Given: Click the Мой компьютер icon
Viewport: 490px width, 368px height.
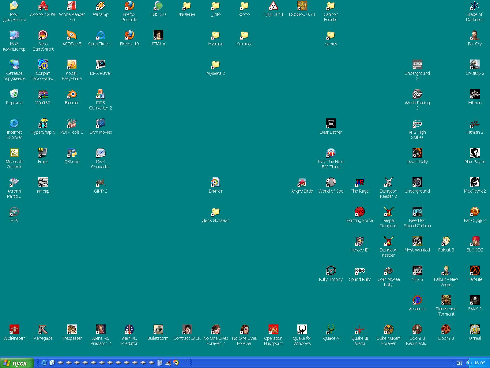Looking at the screenshot, I should (x=14, y=35).
